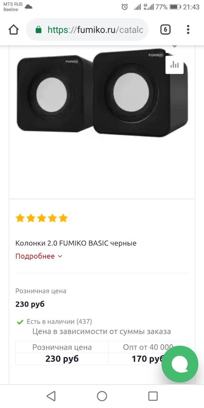Select the Розничная цена table column
Screen dimensions: 204x408
(x=62, y=347)
